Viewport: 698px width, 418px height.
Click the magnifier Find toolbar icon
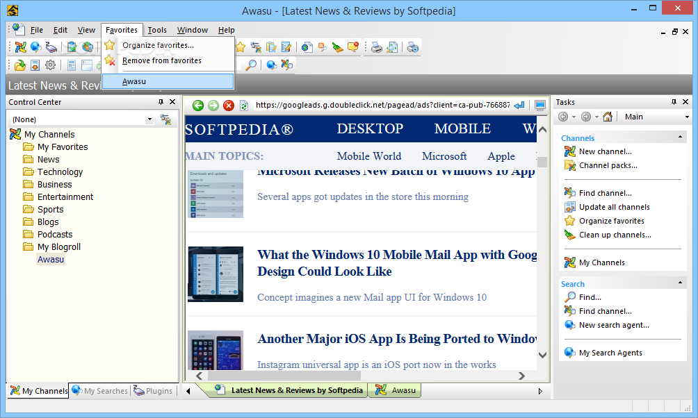point(251,65)
